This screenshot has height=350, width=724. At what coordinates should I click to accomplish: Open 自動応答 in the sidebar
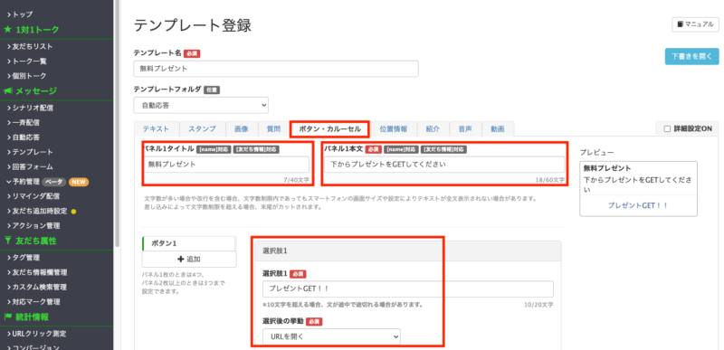24,137
